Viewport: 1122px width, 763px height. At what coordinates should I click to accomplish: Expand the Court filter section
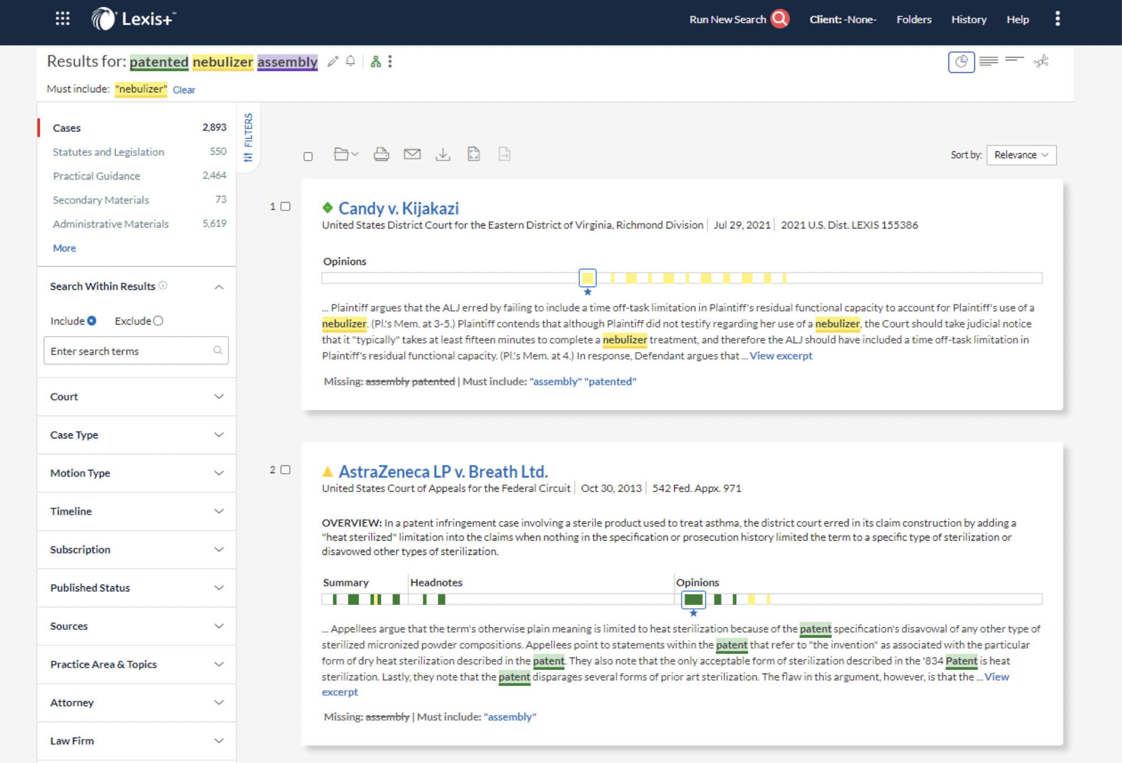[x=136, y=396]
